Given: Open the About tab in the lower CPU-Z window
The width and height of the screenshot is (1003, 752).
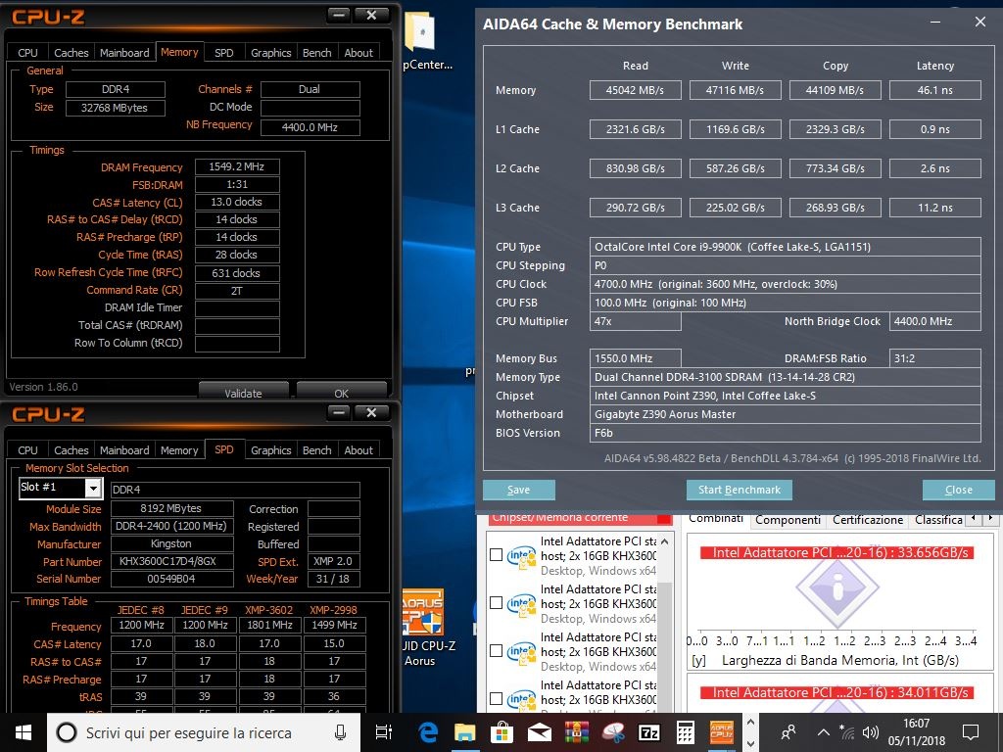Looking at the screenshot, I should 358,450.
